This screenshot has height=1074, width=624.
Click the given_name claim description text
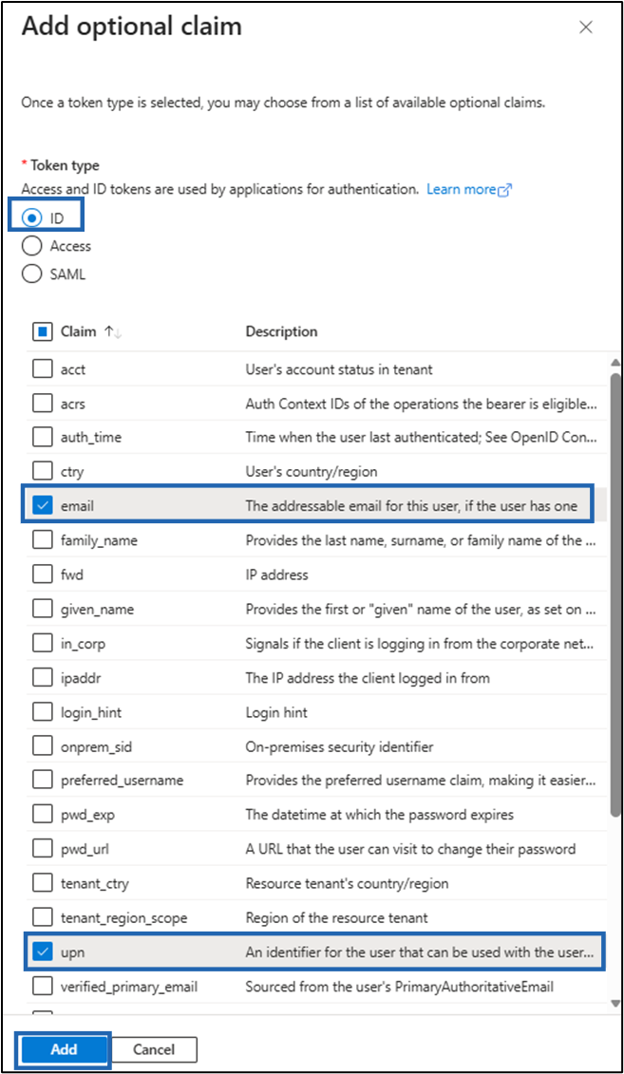(x=420, y=609)
